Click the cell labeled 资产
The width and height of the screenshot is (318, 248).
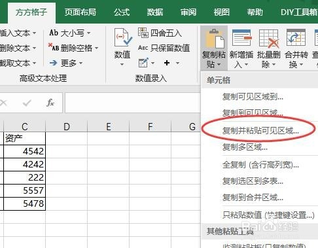pos(25,139)
